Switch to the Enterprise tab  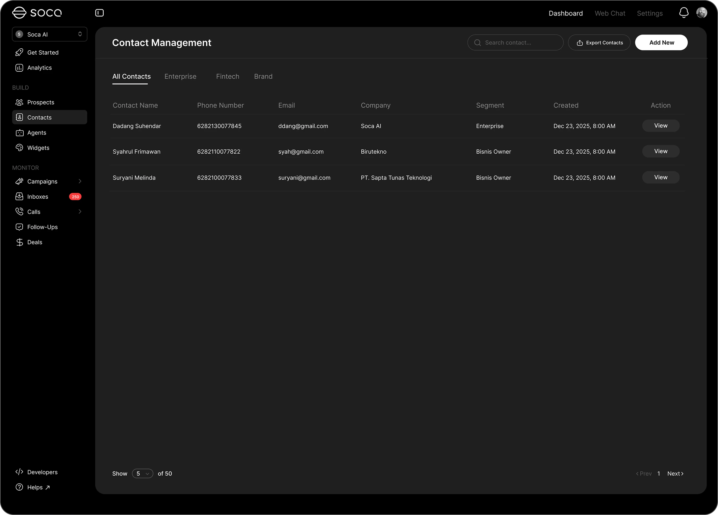pyautogui.click(x=180, y=76)
